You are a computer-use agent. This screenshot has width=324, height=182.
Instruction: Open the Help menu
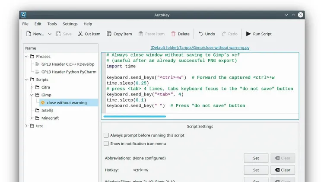[x=88, y=24]
